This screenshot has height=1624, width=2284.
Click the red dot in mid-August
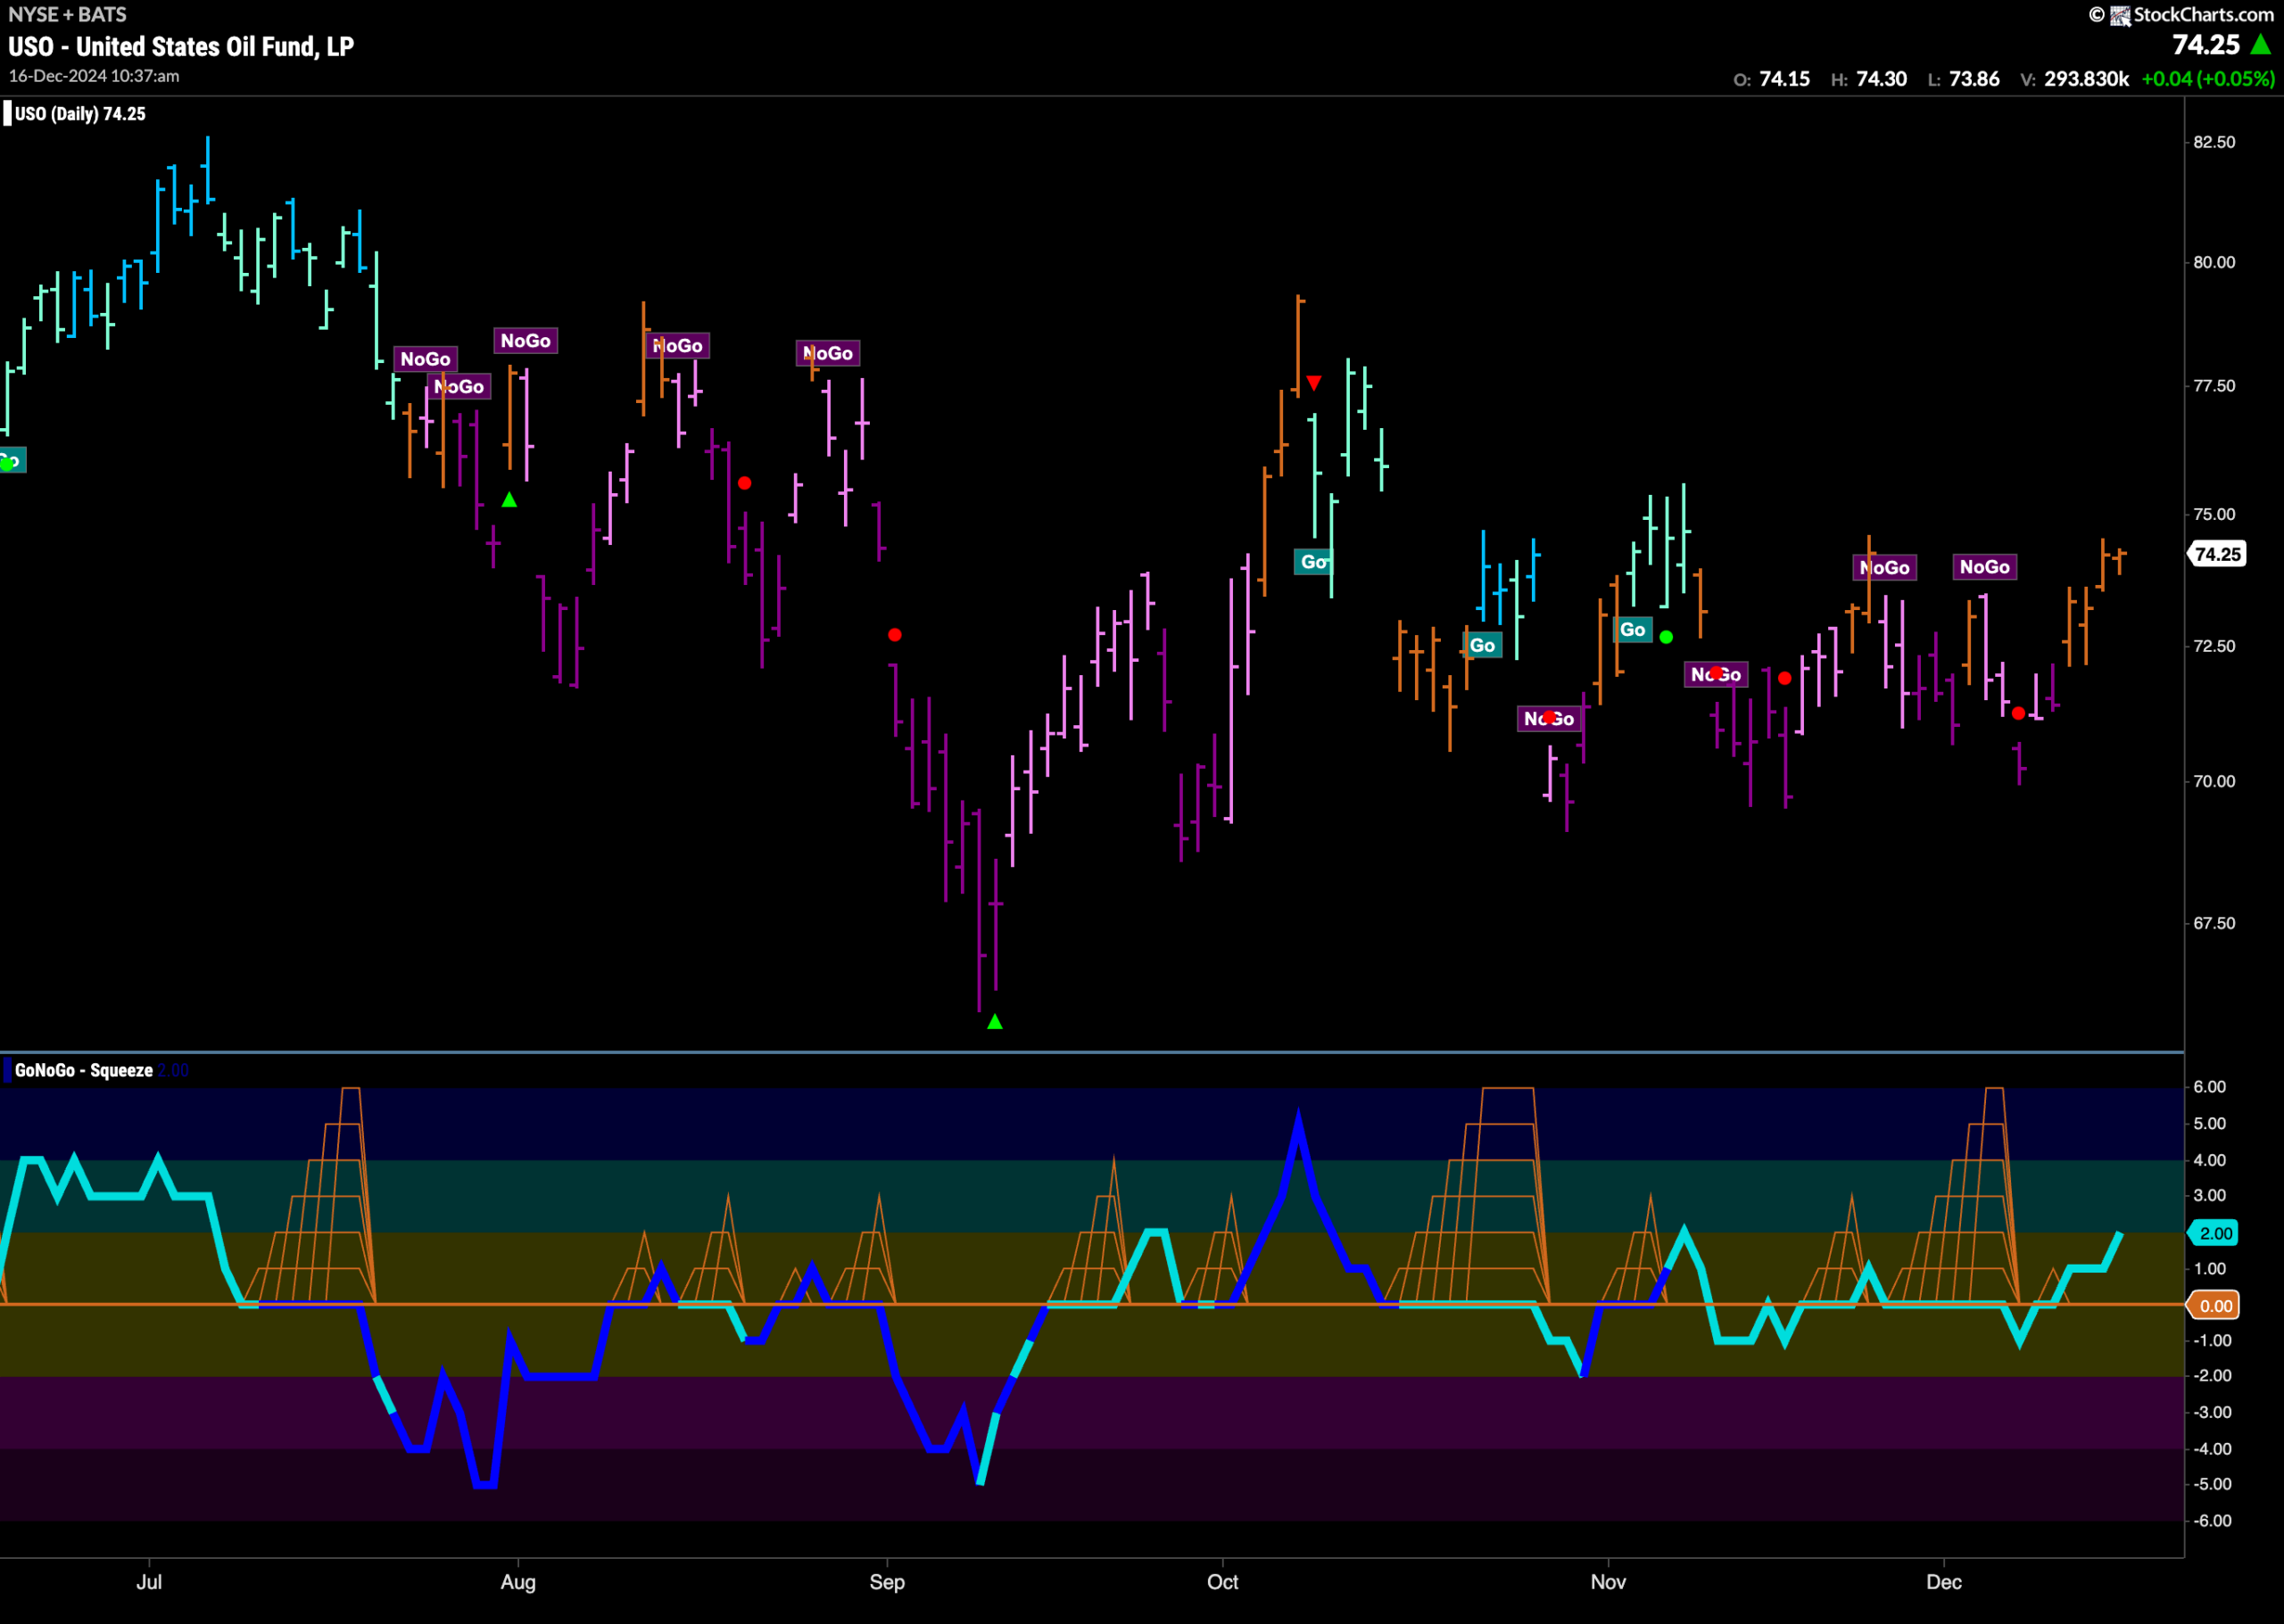pyautogui.click(x=744, y=483)
